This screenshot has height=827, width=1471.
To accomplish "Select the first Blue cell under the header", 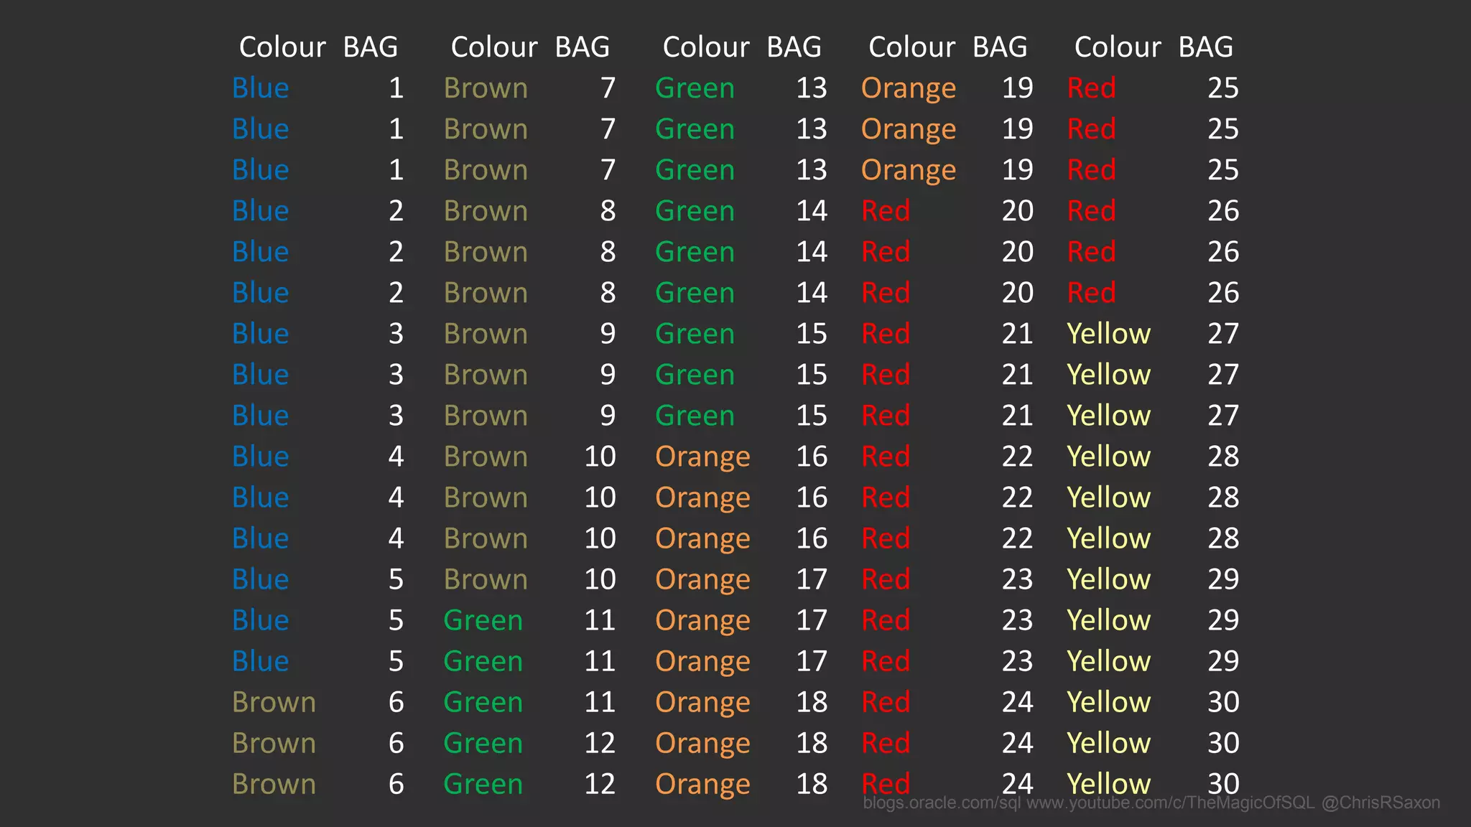I will click(x=261, y=88).
